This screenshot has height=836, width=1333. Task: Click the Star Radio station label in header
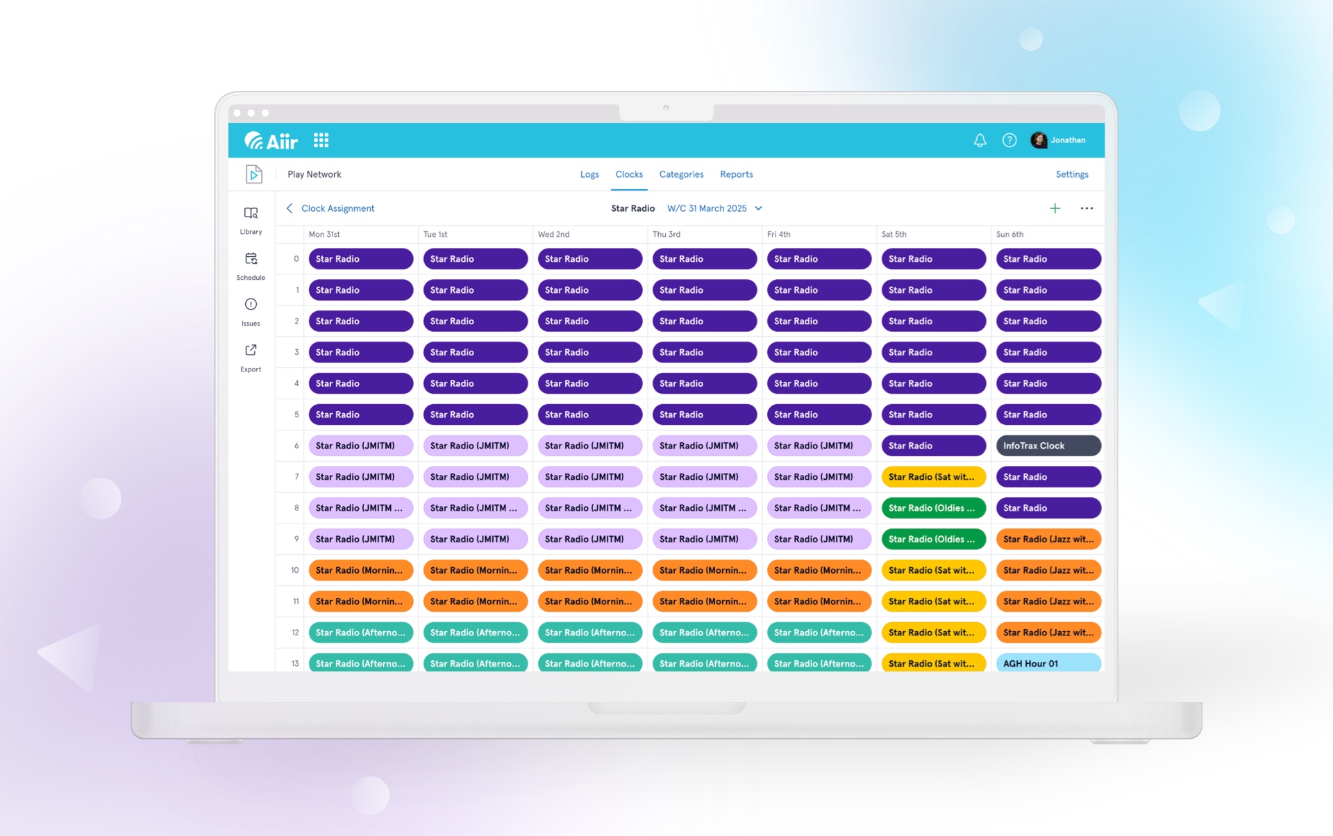click(x=632, y=208)
